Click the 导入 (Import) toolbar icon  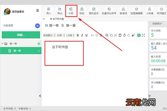(49, 9)
